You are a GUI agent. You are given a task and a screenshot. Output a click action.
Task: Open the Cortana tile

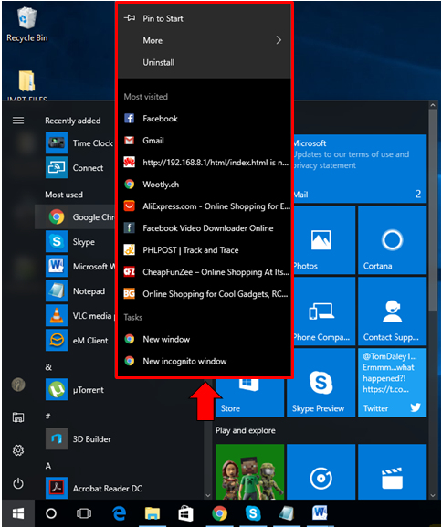click(392, 240)
